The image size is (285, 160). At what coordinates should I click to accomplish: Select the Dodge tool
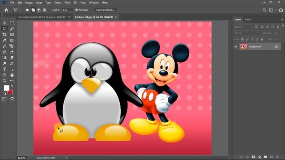click(4, 64)
